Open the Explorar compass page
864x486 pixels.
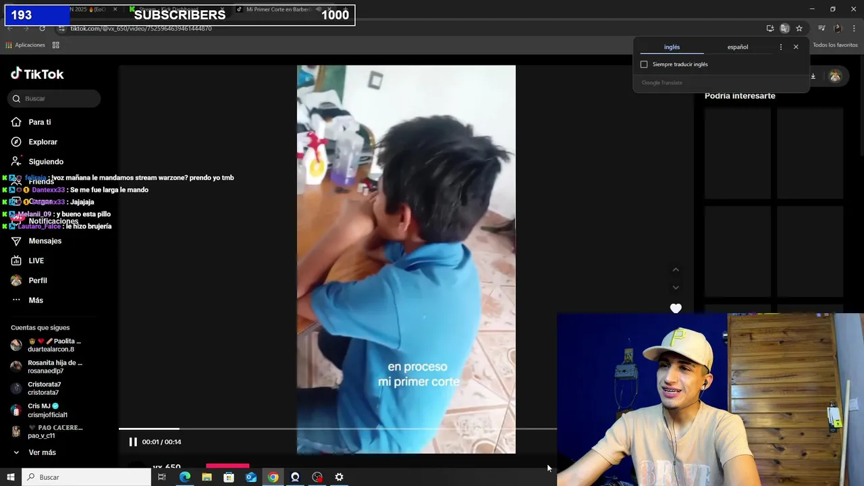(x=34, y=142)
